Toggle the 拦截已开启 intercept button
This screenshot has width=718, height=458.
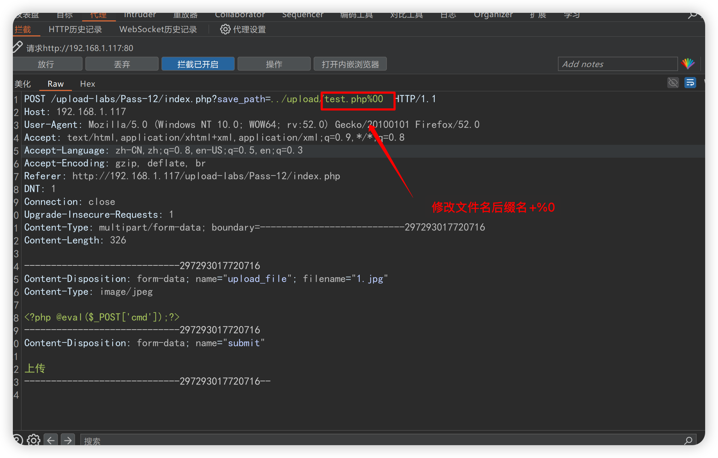coord(198,64)
